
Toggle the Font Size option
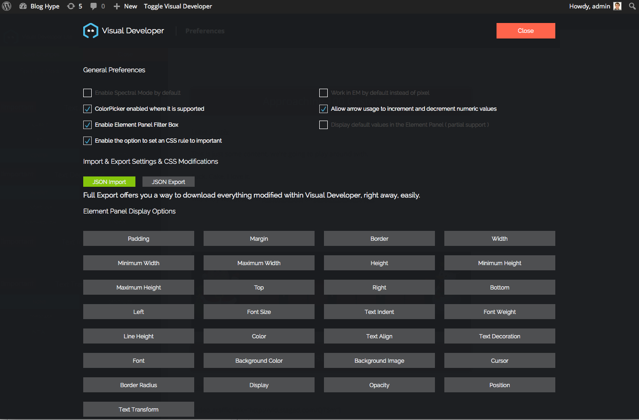coord(259,312)
